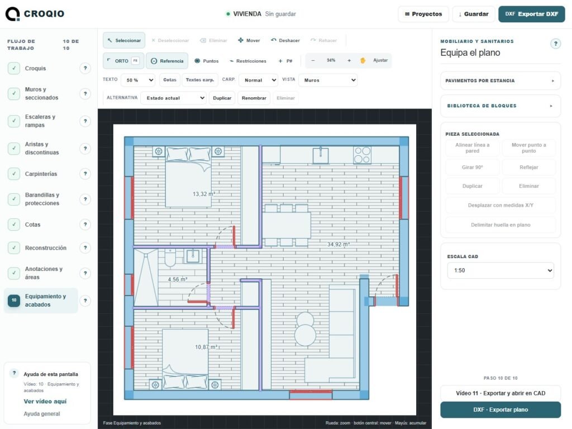The width and height of the screenshot is (572, 429).
Task: Click the Croqio logo icon
Action: pyautogui.click(x=13, y=14)
